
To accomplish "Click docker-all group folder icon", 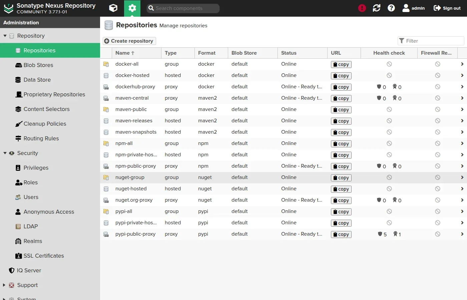I will 106,64.
